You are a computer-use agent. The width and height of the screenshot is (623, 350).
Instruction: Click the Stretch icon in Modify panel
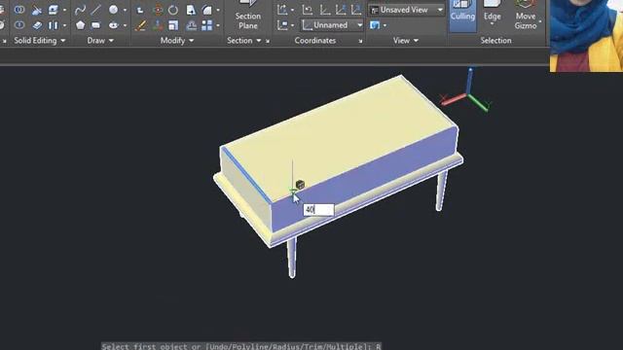(x=191, y=10)
